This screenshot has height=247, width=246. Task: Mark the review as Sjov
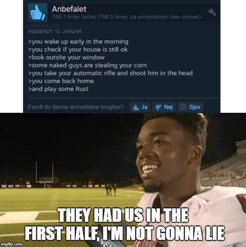(190, 107)
